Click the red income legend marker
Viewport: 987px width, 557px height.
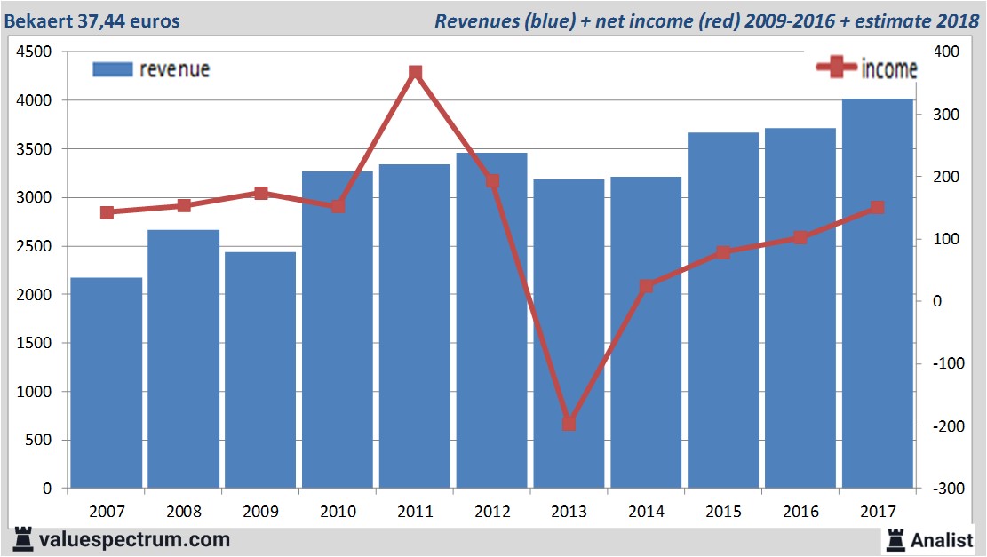click(x=836, y=68)
